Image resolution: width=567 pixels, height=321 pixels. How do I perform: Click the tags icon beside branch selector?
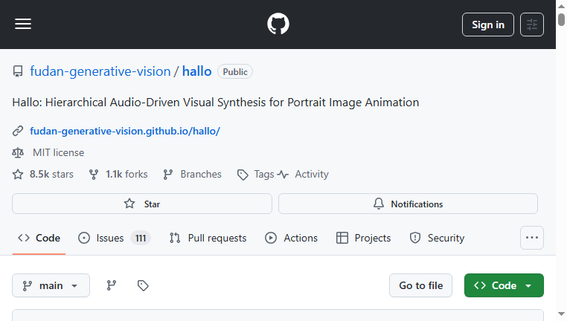point(143,285)
